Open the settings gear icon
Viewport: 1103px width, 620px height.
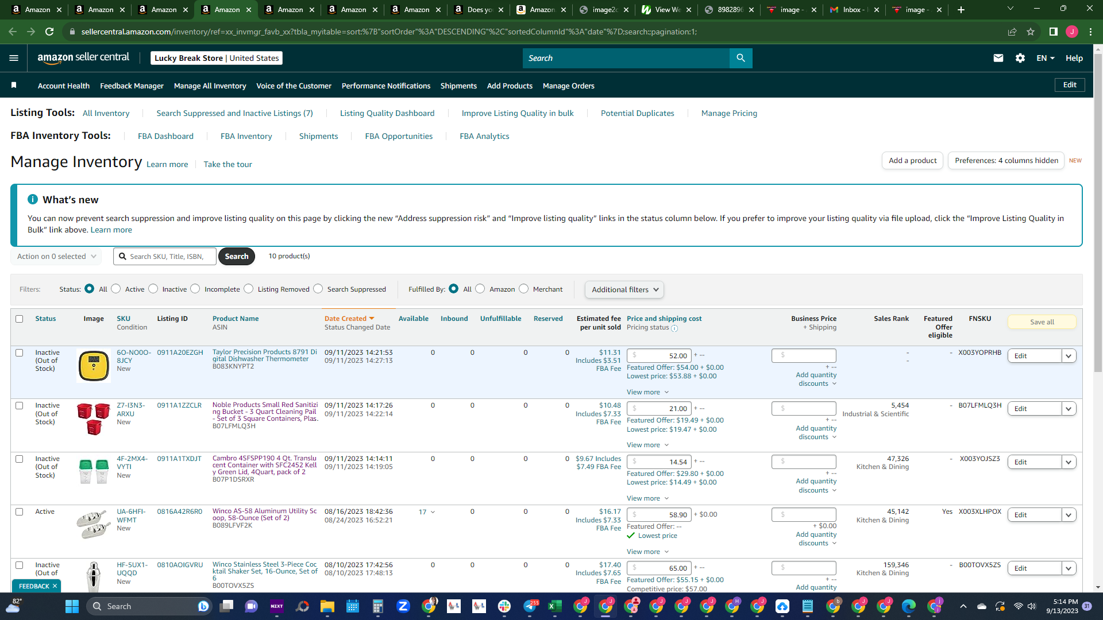point(1020,58)
